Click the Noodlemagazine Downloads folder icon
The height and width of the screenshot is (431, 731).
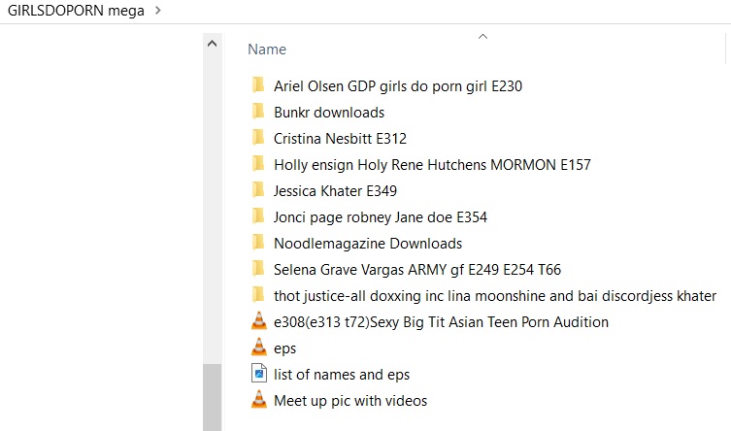point(258,243)
